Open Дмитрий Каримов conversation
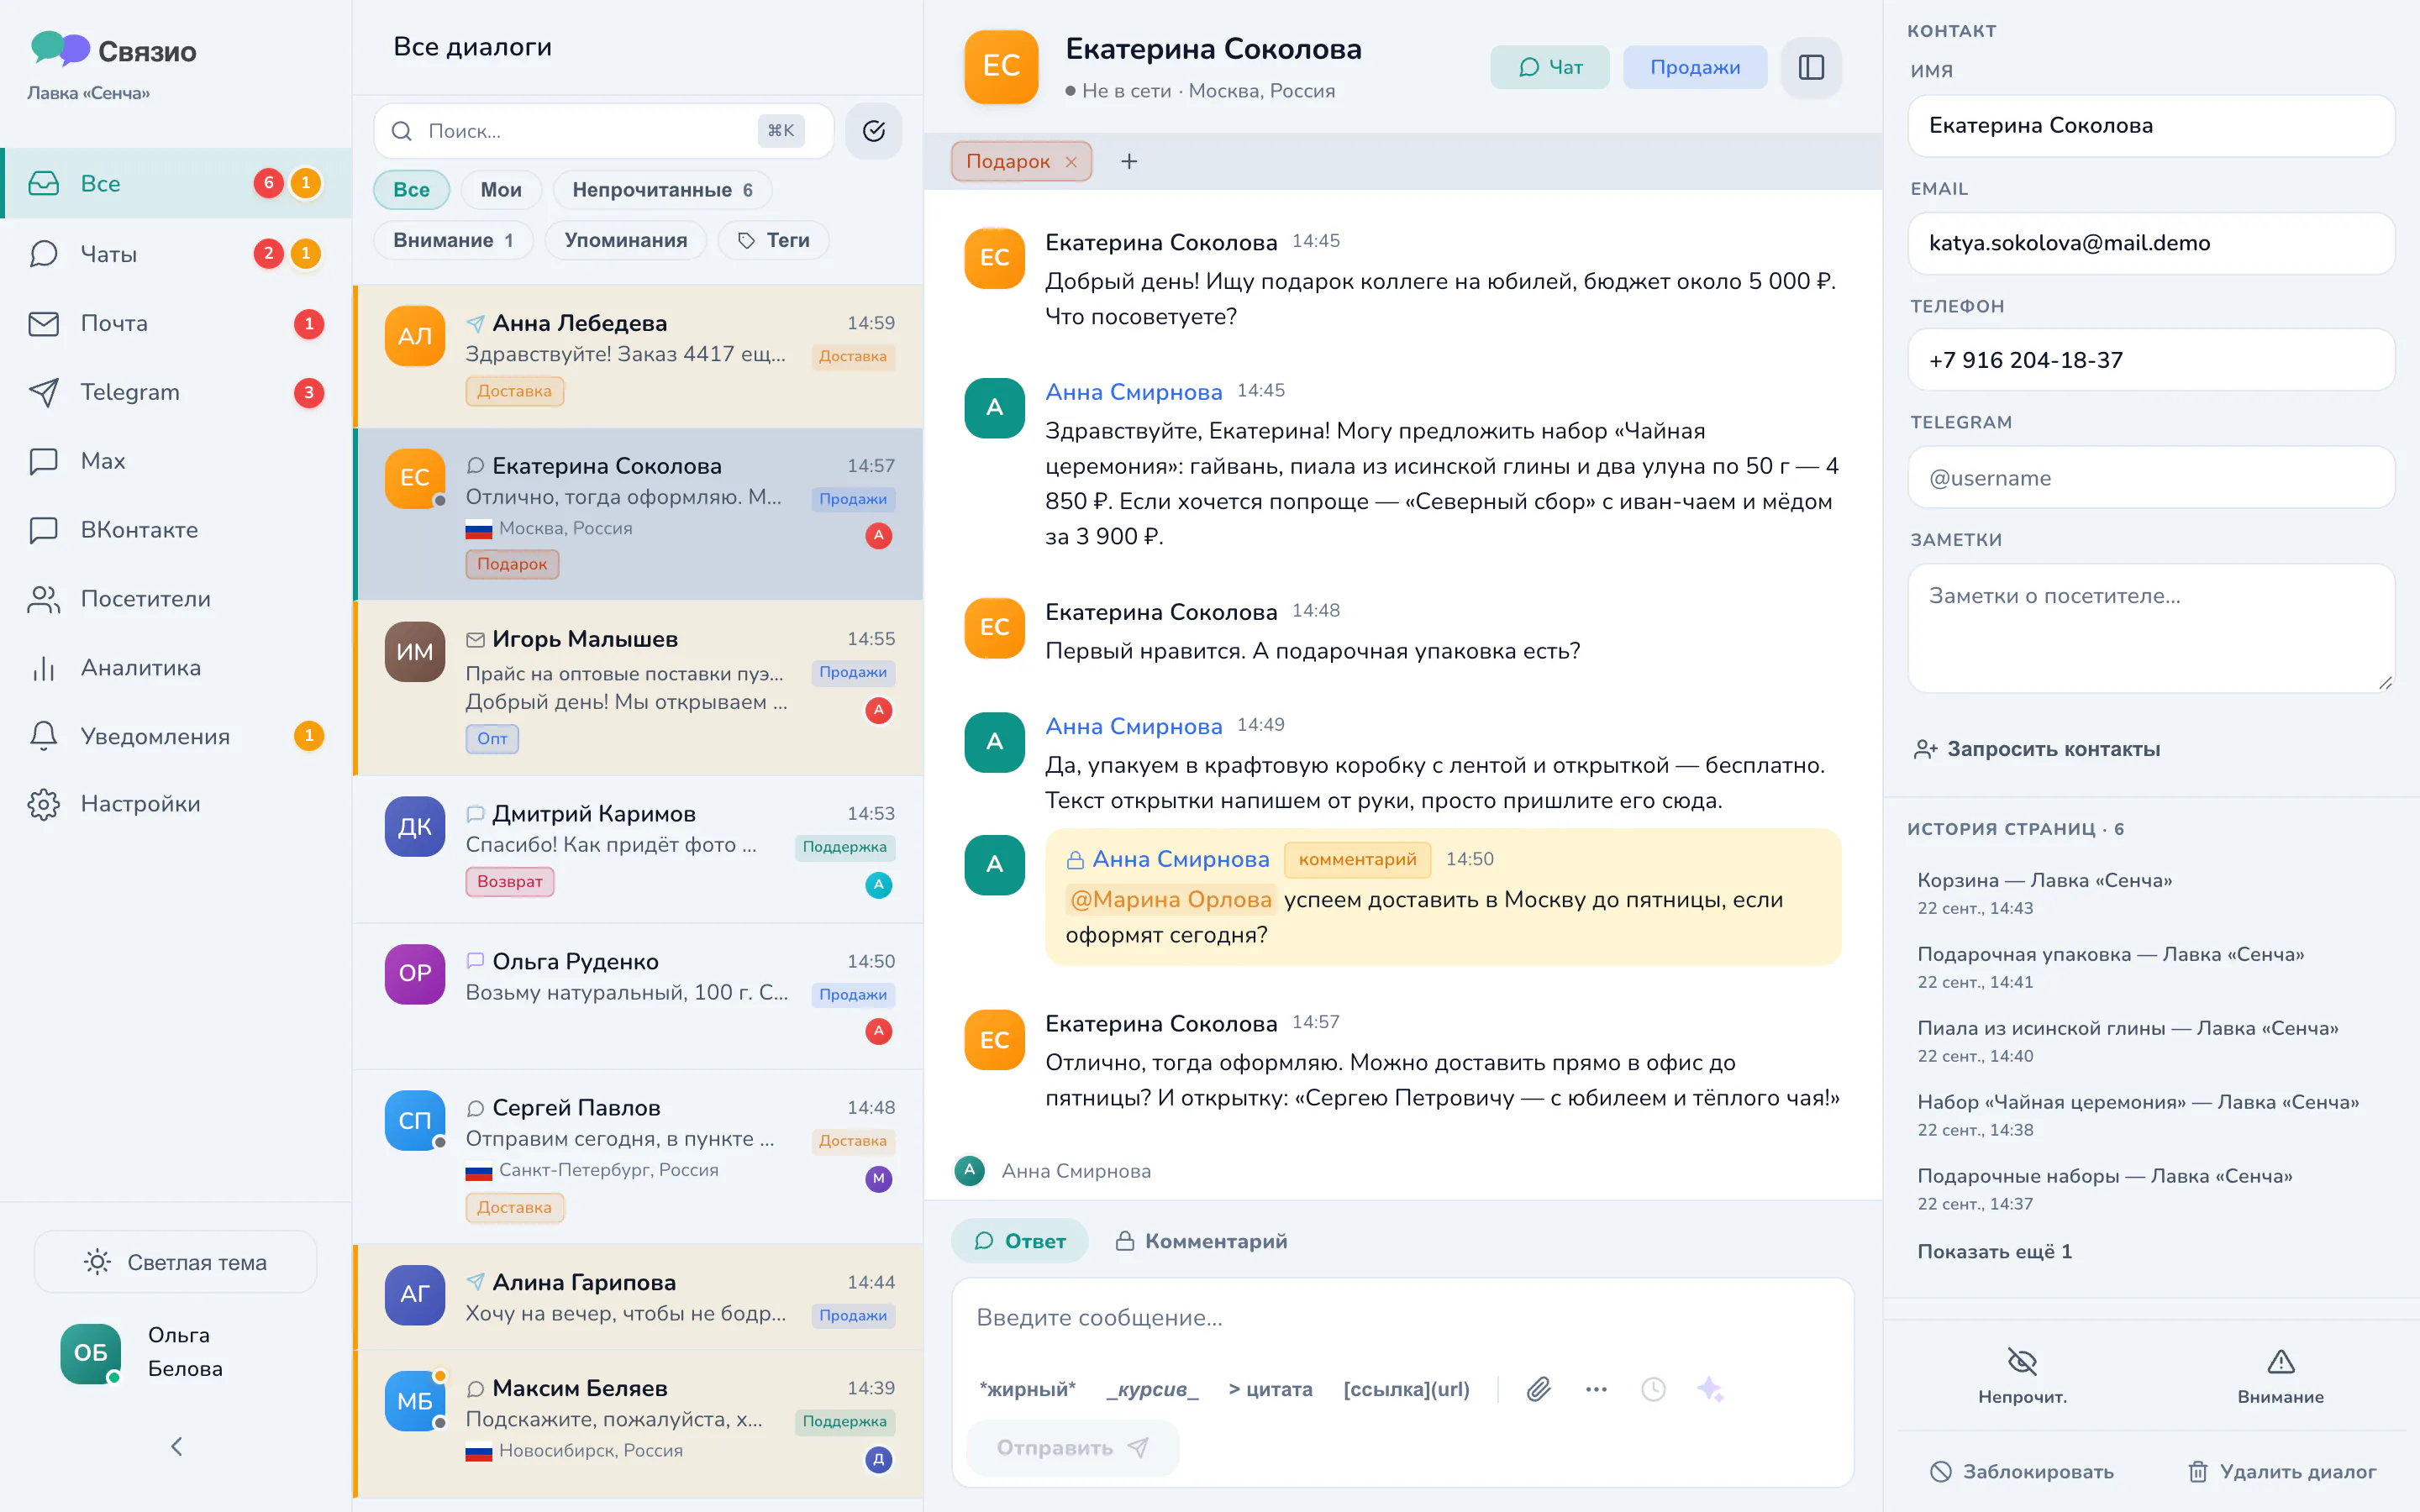The width and height of the screenshot is (2420, 1512). coord(639,849)
